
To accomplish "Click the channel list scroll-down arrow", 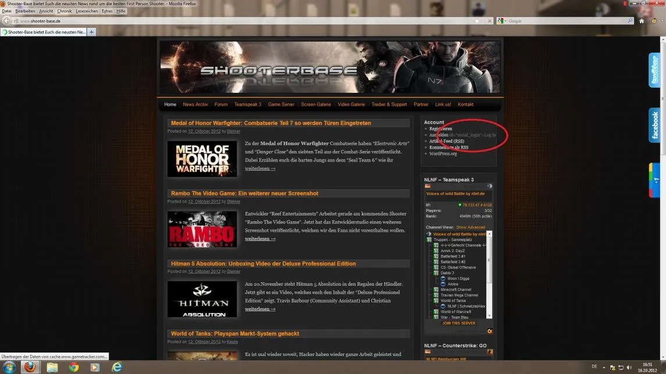I will pyautogui.click(x=489, y=316).
